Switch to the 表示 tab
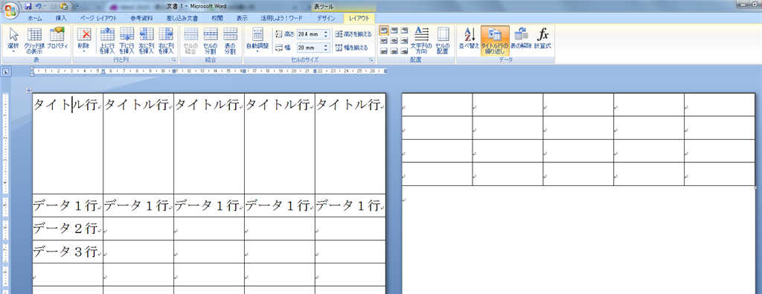This screenshot has width=762, height=294. click(242, 19)
